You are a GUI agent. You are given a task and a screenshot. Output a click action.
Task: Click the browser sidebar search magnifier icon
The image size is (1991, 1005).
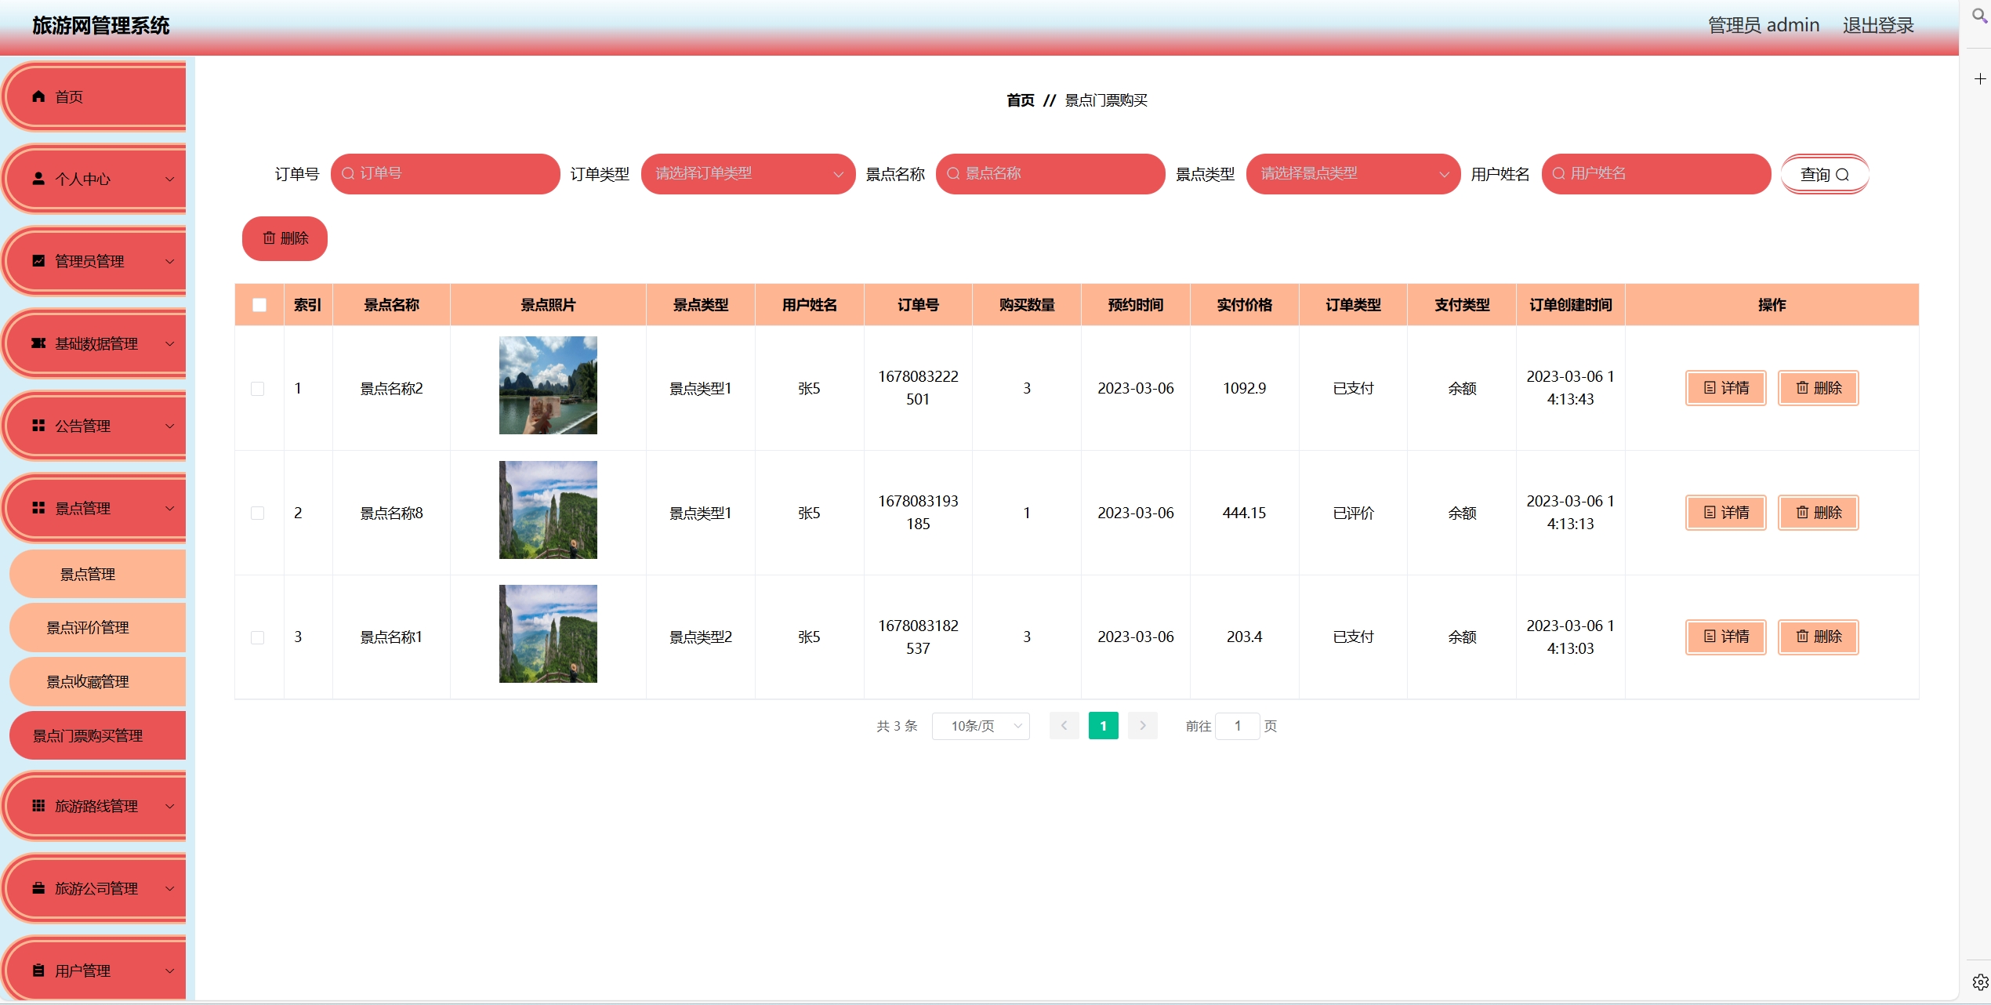tap(1979, 16)
